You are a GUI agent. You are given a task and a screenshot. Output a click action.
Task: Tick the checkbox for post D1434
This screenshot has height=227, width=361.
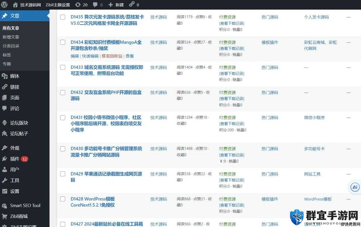(x=63, y=42)
